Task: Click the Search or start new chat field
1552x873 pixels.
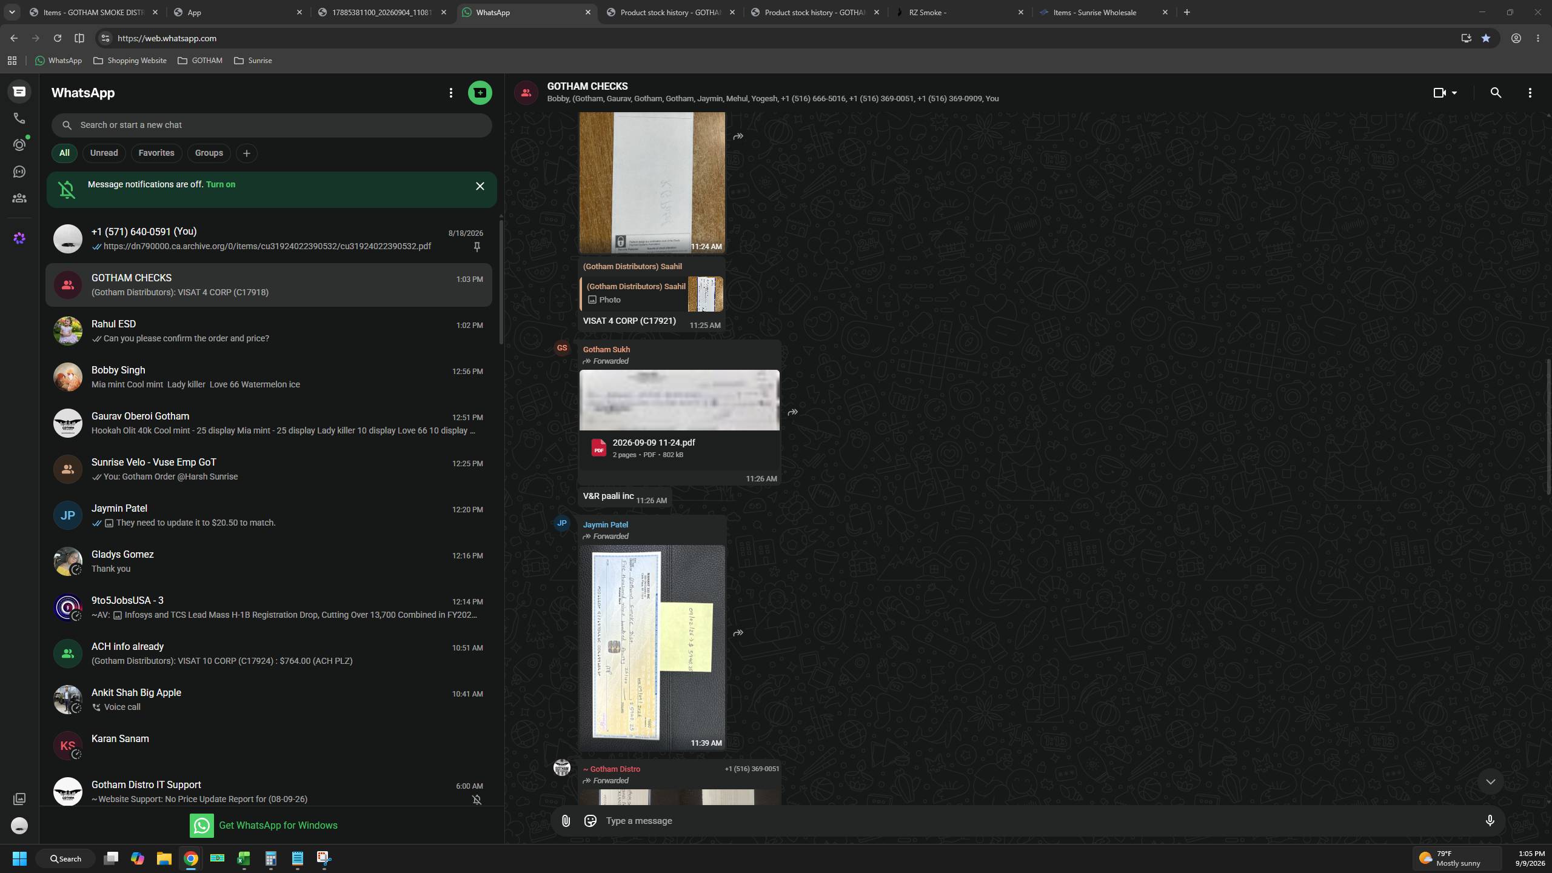Action: tap(272, 125)
